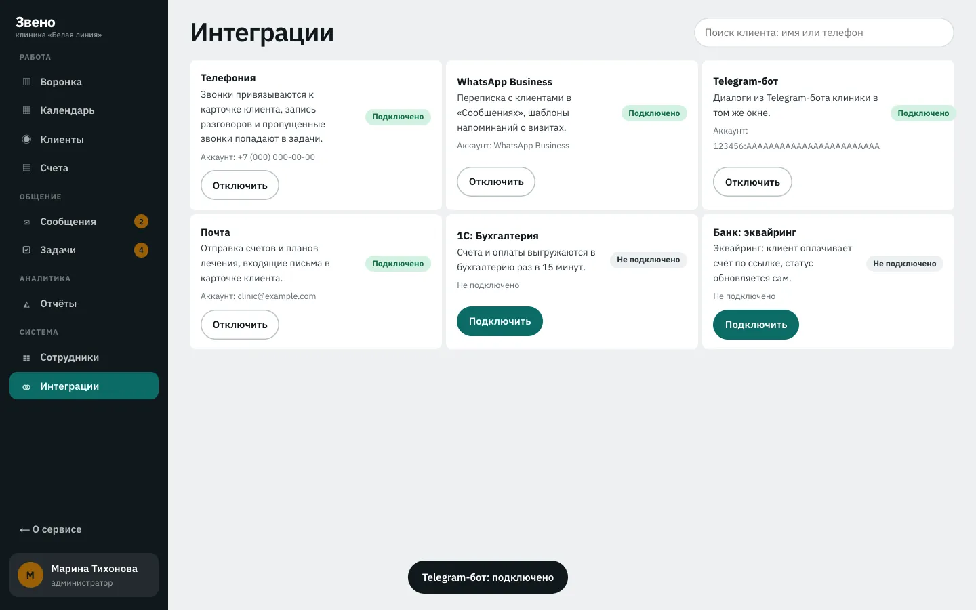Viewport: 976px width, 610px height.
Task: Open the Воронка section
Action: 84,82
